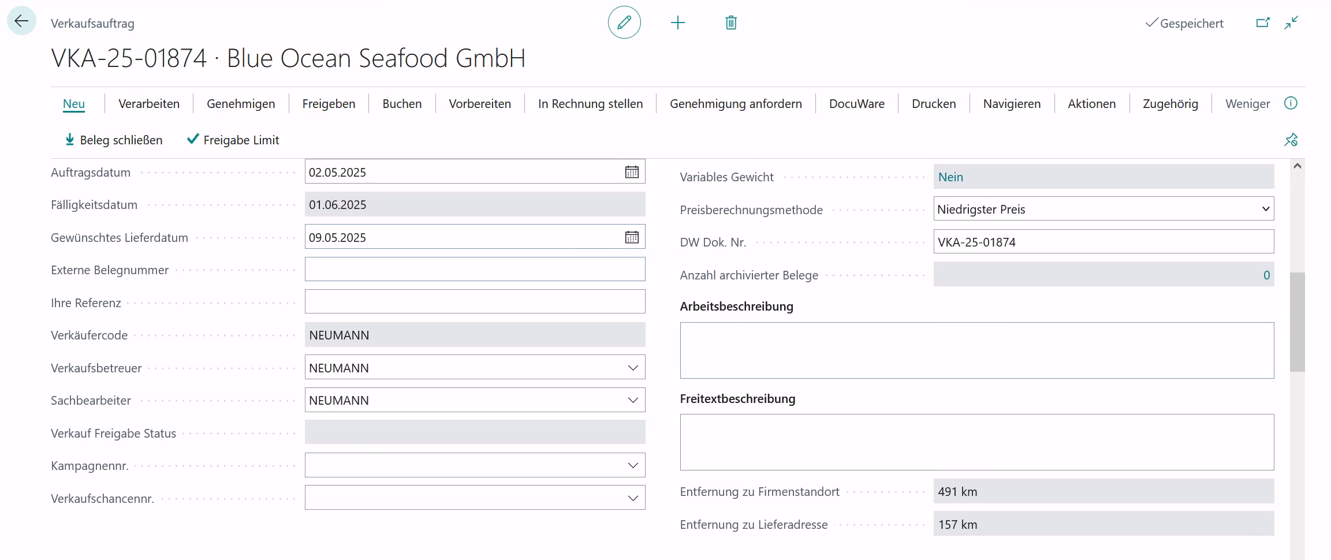Select the Freigeben menu
The width and height of the screenshot is (1331, 560).
tap(329, 104)
